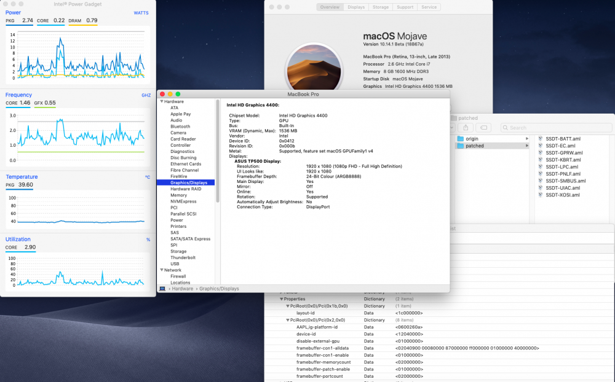This screenshot has height=382, width=615.
Task: Collapse PciRoot(0x0)/Pci(0x2,0x0) entry
Action: 287,320
